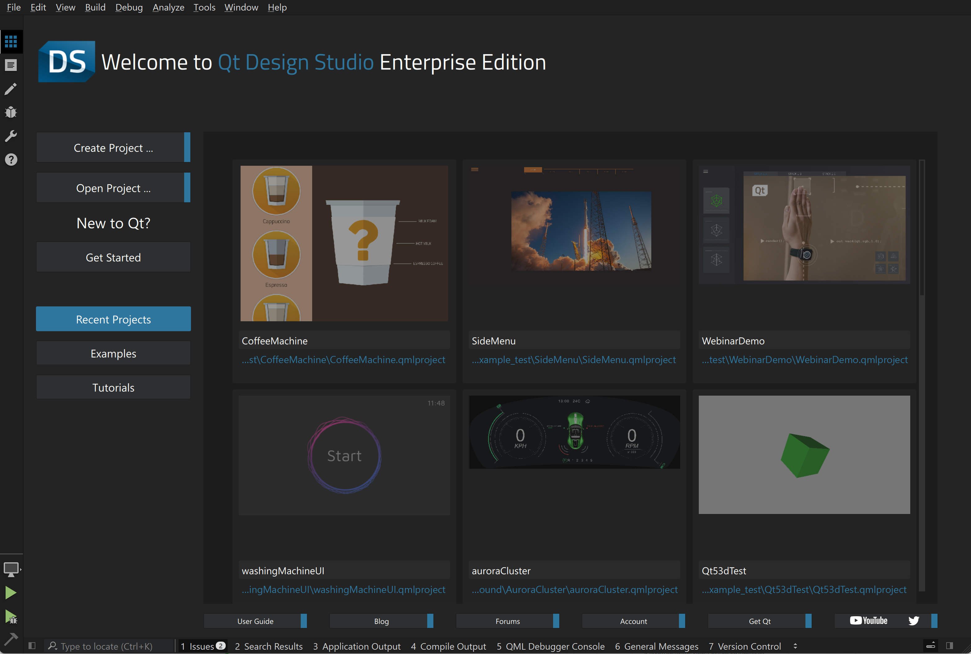Open the CoffeeMachine project thumbnail

344,243
